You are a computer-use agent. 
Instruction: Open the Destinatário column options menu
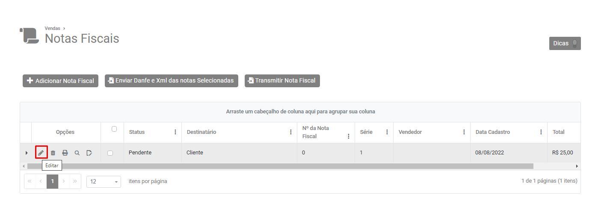[291, 132]
